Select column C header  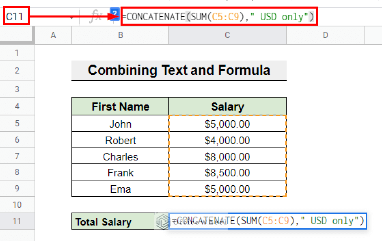click(x=227, y=35)
